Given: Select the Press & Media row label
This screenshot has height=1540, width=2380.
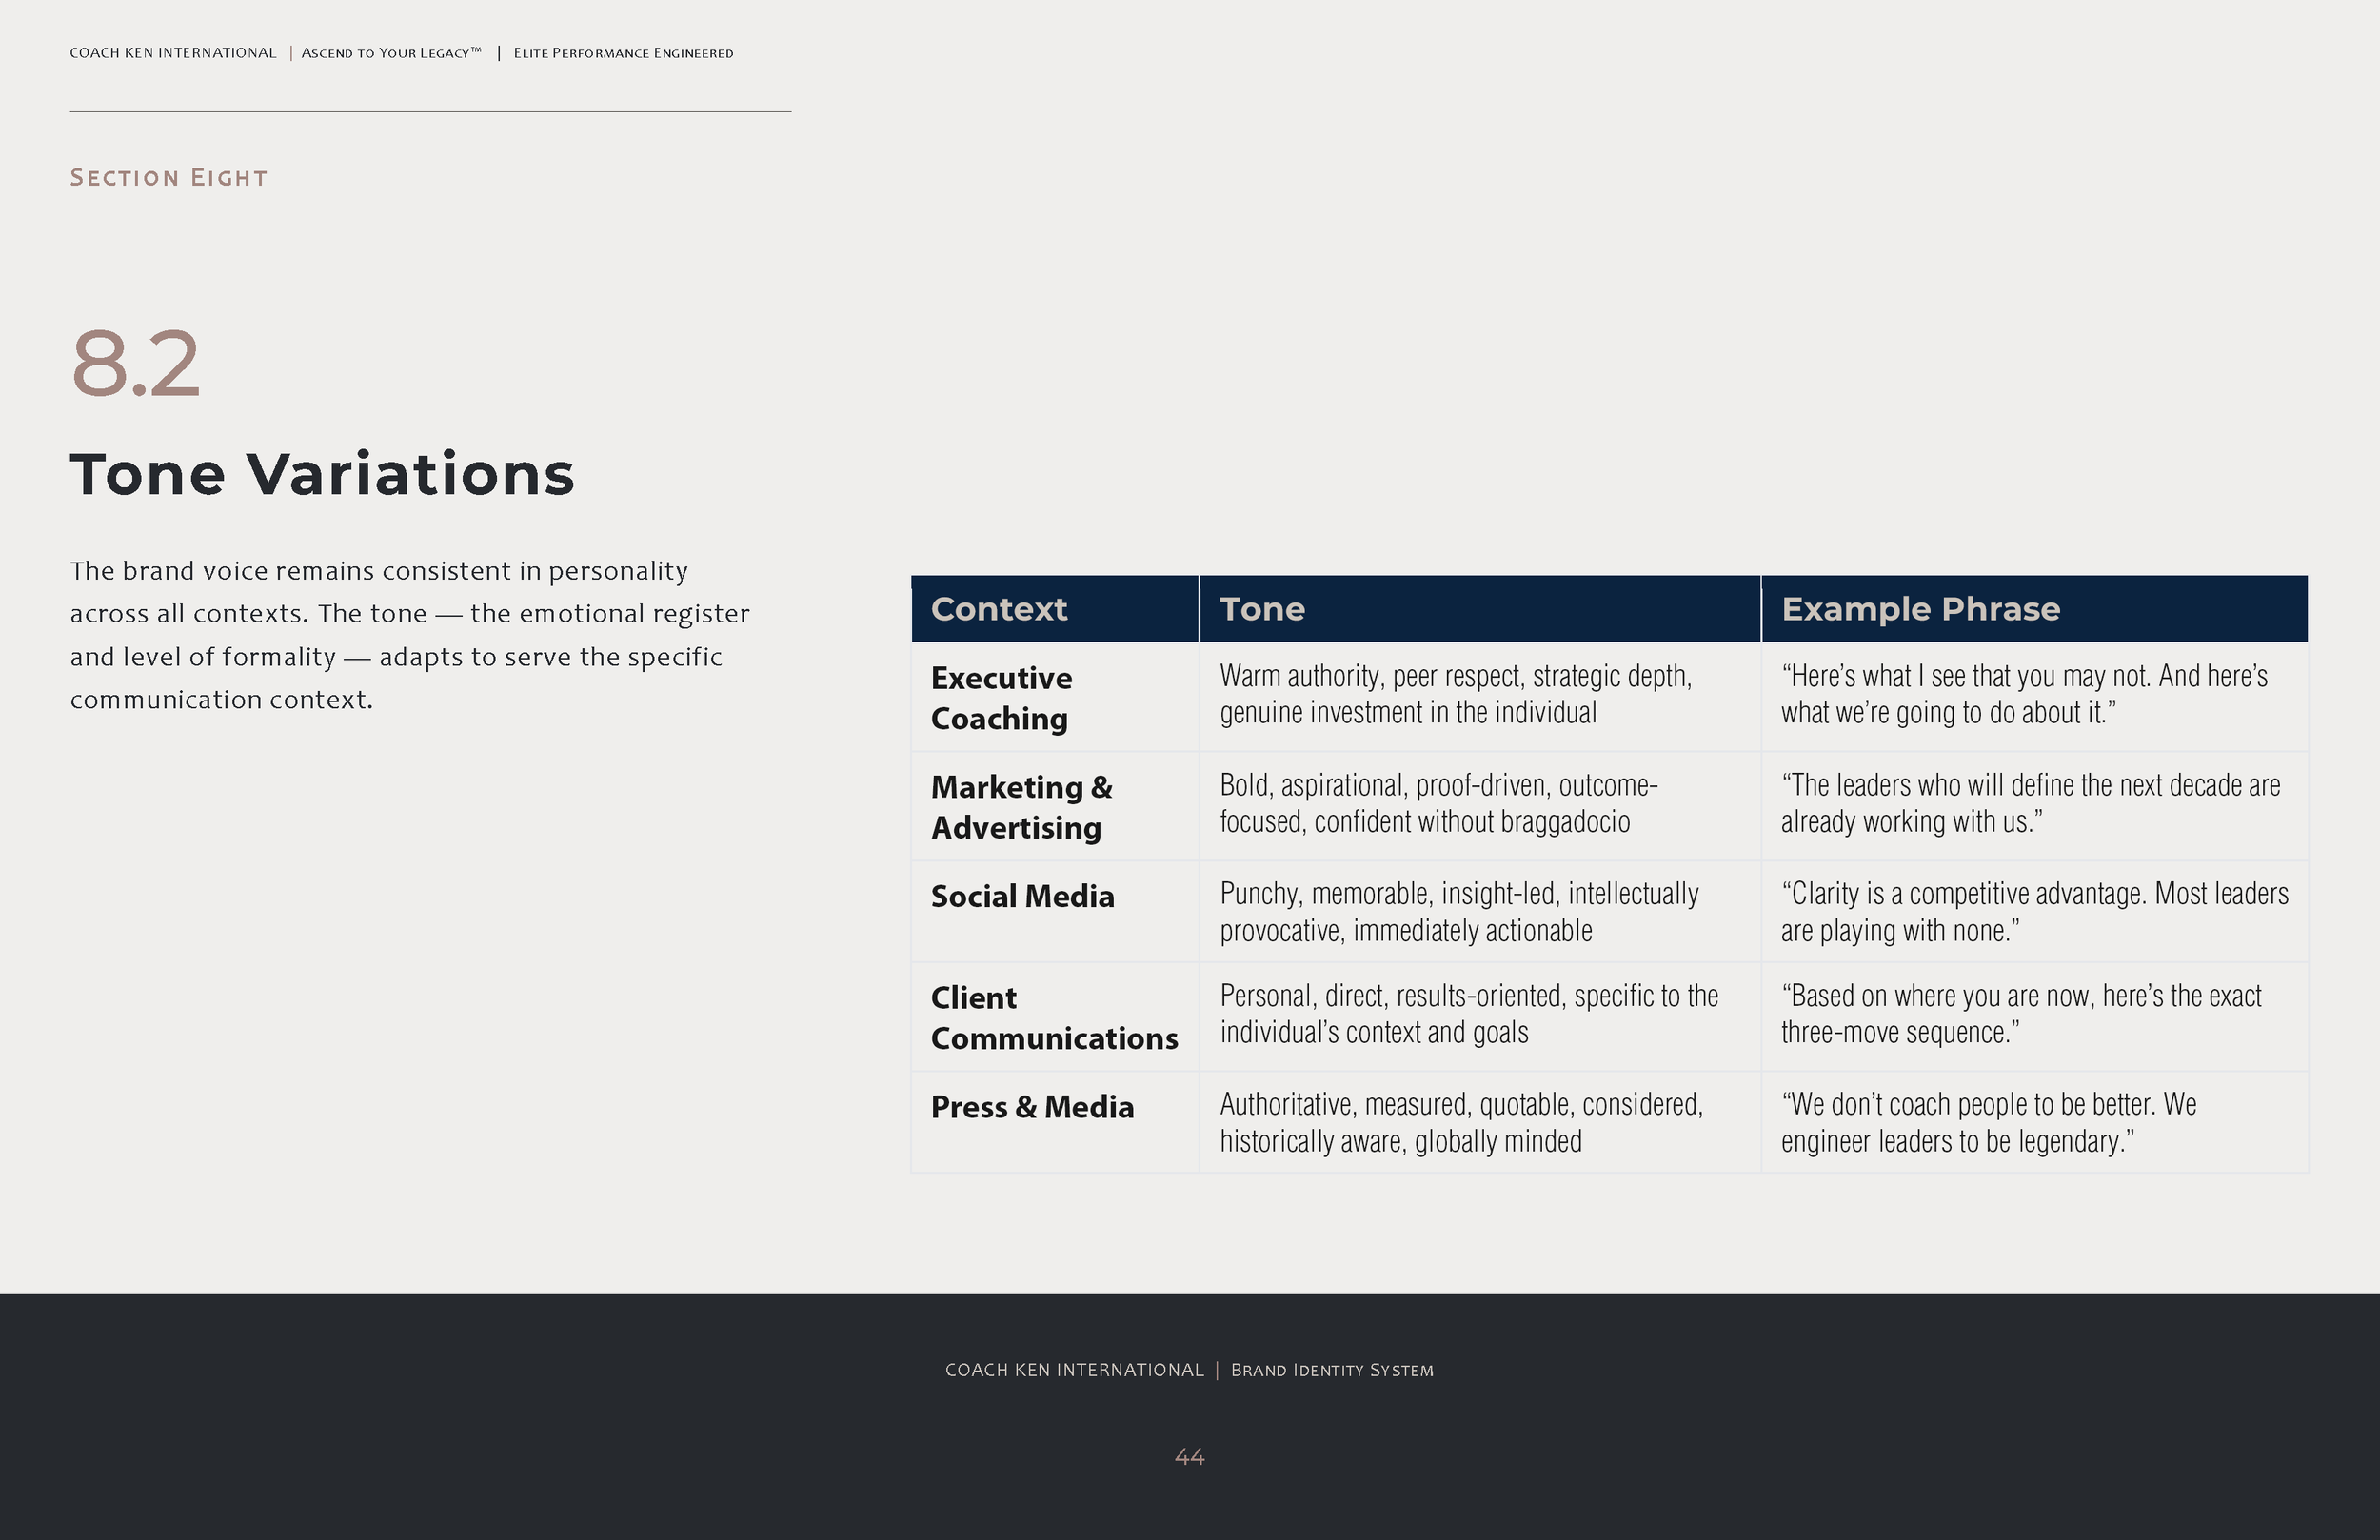Looking at the screenshot, I should [x=1032, y=1107].
